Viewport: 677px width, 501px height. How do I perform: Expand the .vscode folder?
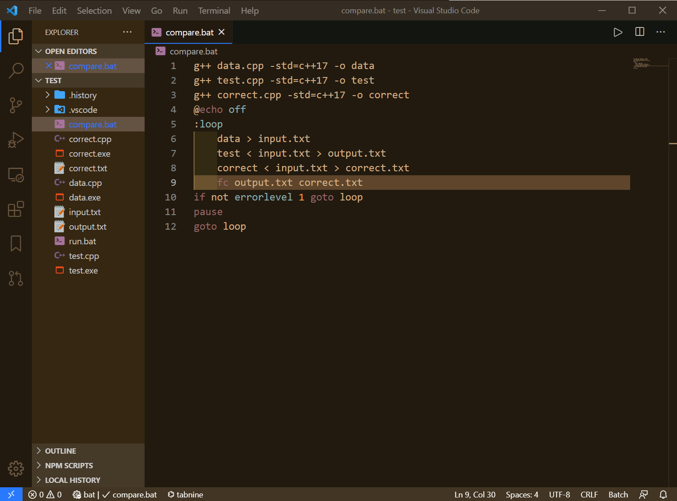pyautogui.click(x=88, y=109)
